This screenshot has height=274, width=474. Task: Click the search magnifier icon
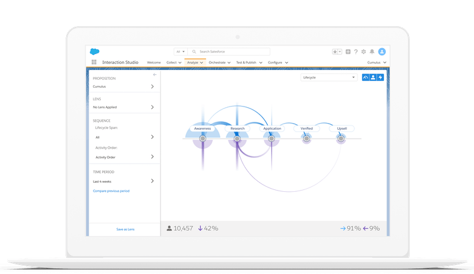[194, 52]
